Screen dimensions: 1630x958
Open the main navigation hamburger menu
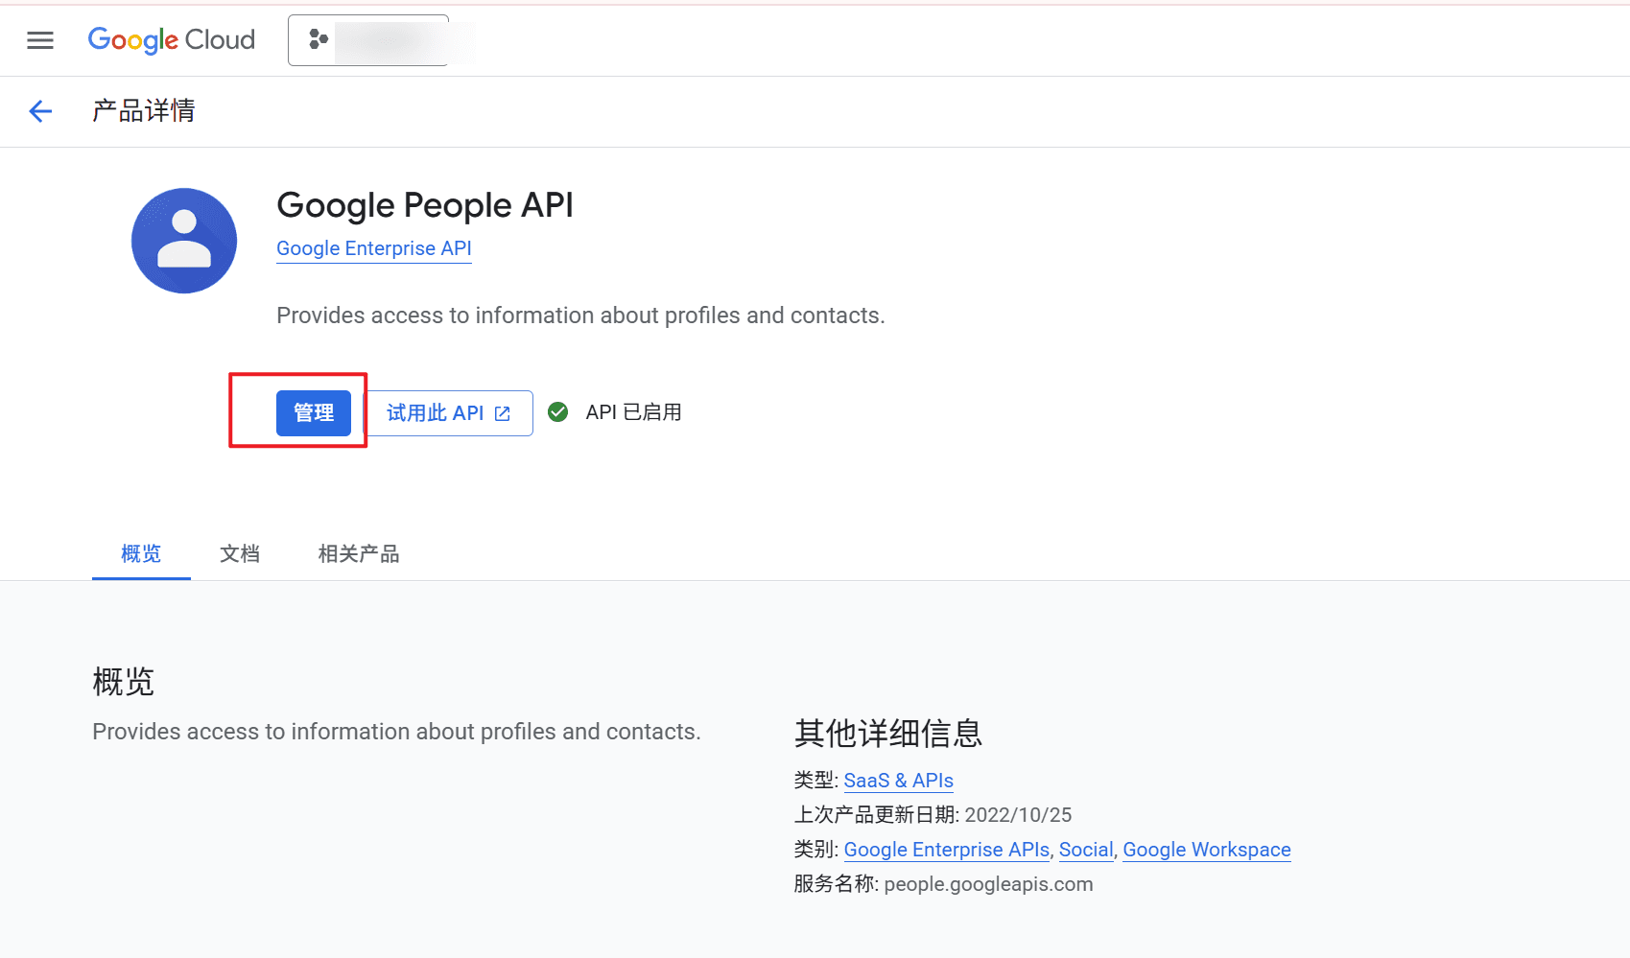pos(40,40)
